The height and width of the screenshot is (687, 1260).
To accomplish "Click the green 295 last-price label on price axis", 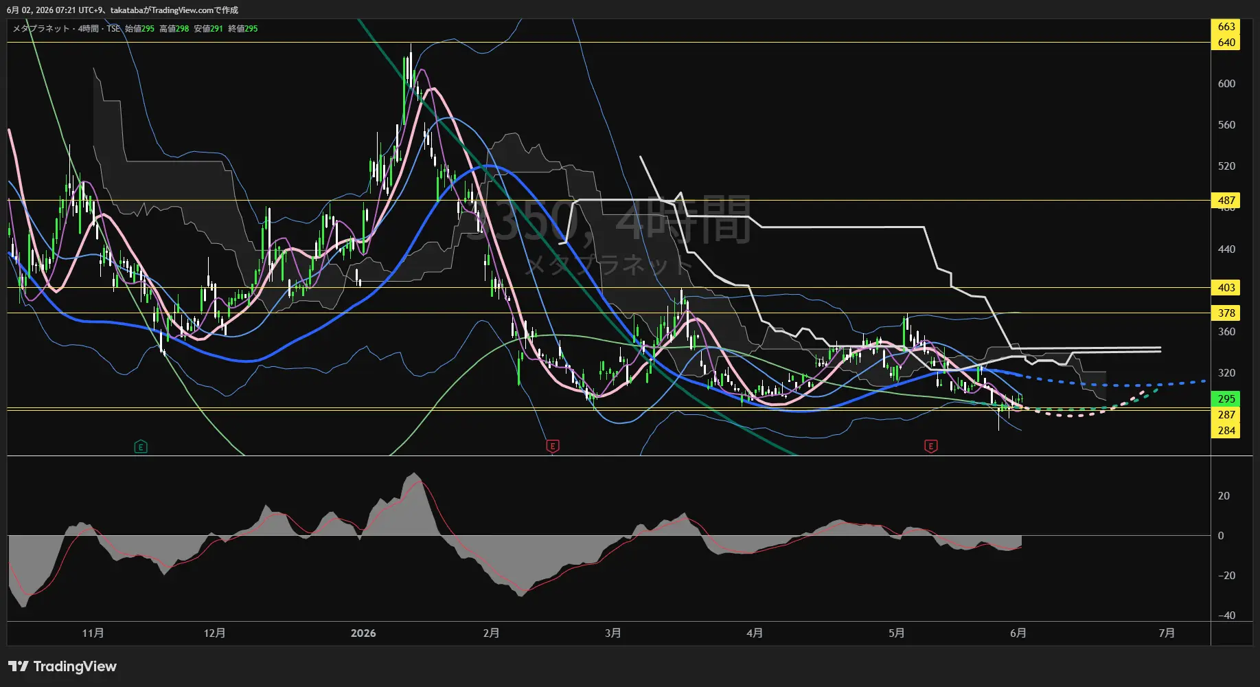I will pos(1226,399).
